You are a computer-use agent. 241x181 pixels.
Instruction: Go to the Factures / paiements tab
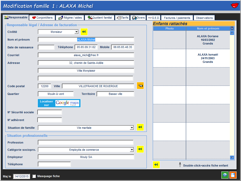click(177, 18)
